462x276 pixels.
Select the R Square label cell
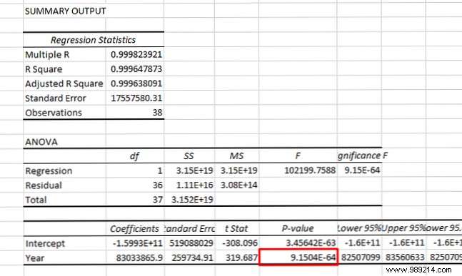[44, 69]
